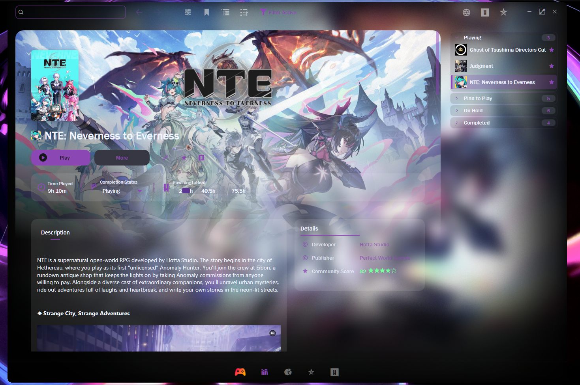Click the Time Played clock icon
The image size is (580, 385).
(41, 187)
